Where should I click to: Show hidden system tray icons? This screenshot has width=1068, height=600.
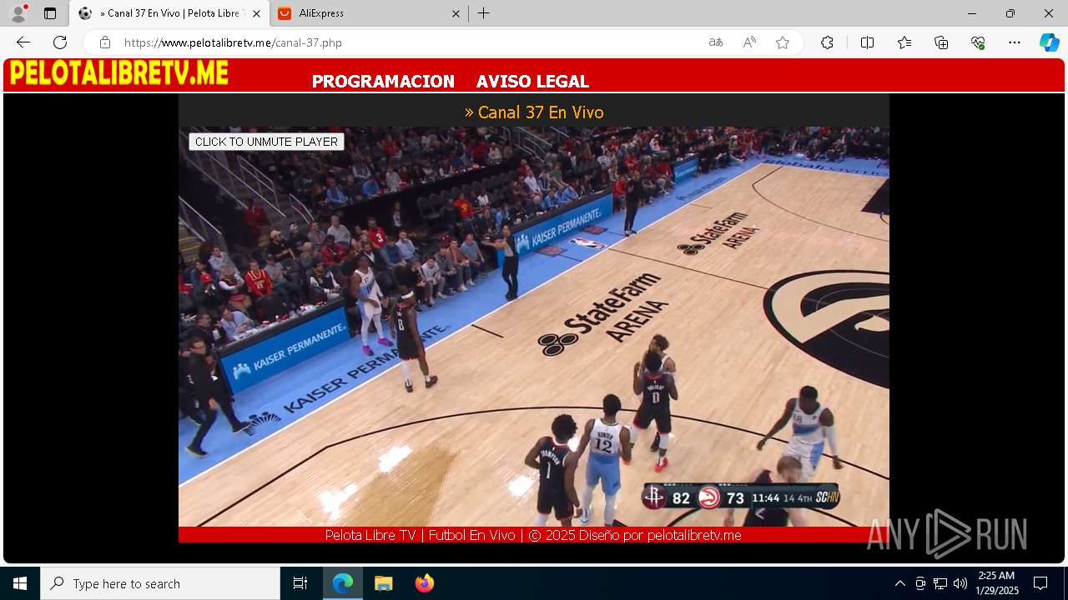tap(899, 583)
